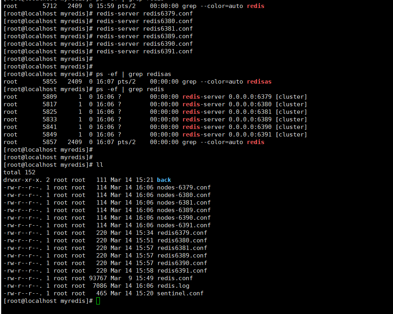Click the 'redis-server redis6380.conf' command

coord(145,21)
